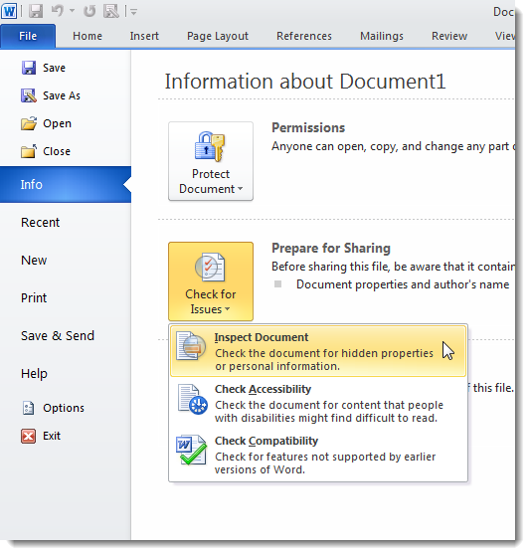Choose Check Accessibility menu item

[318, 403]
